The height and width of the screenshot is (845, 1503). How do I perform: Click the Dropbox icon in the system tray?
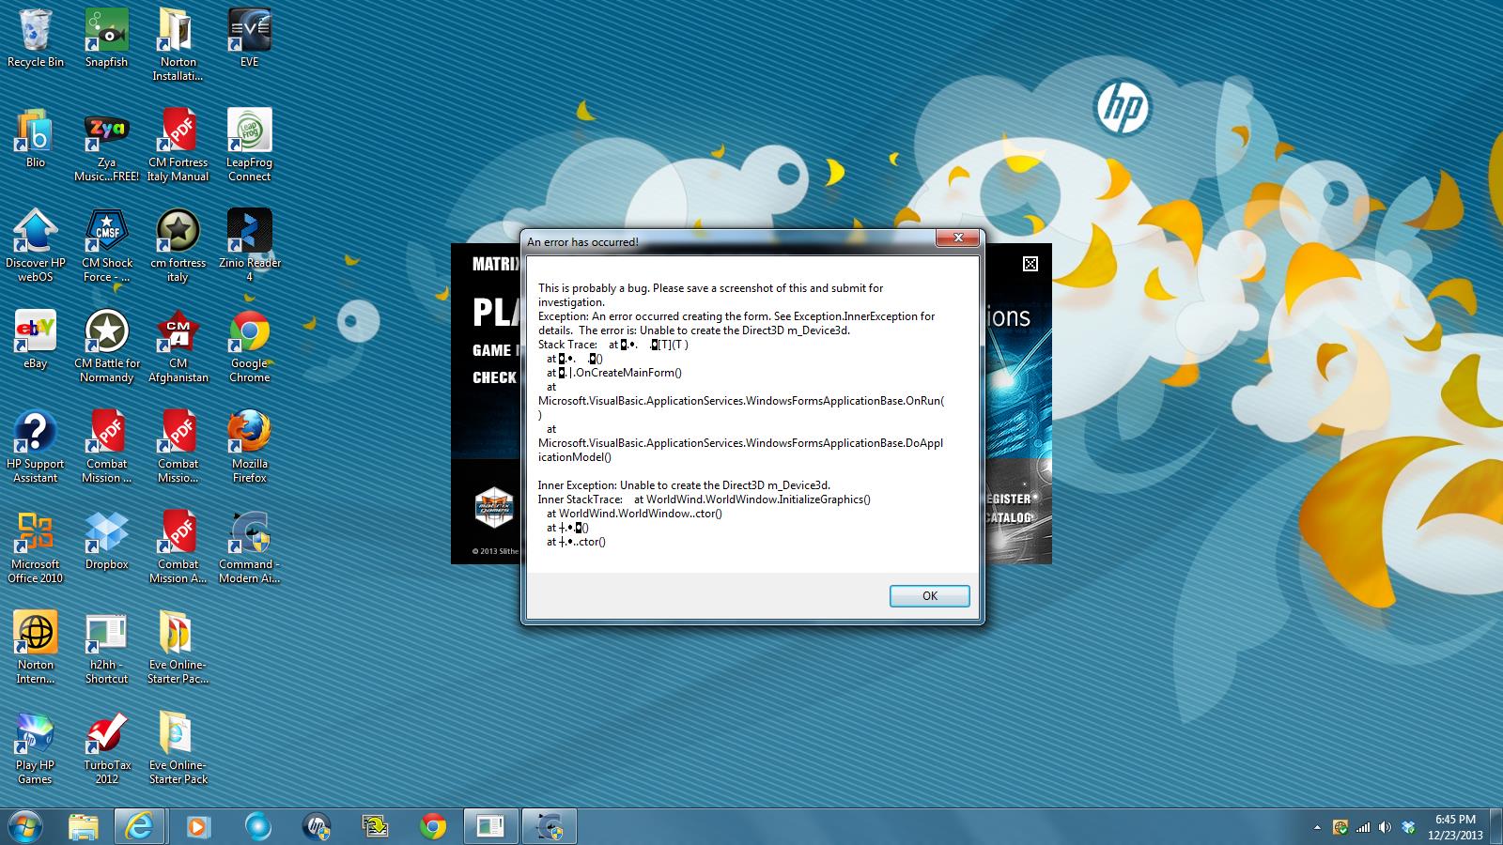coord(1408,827)
